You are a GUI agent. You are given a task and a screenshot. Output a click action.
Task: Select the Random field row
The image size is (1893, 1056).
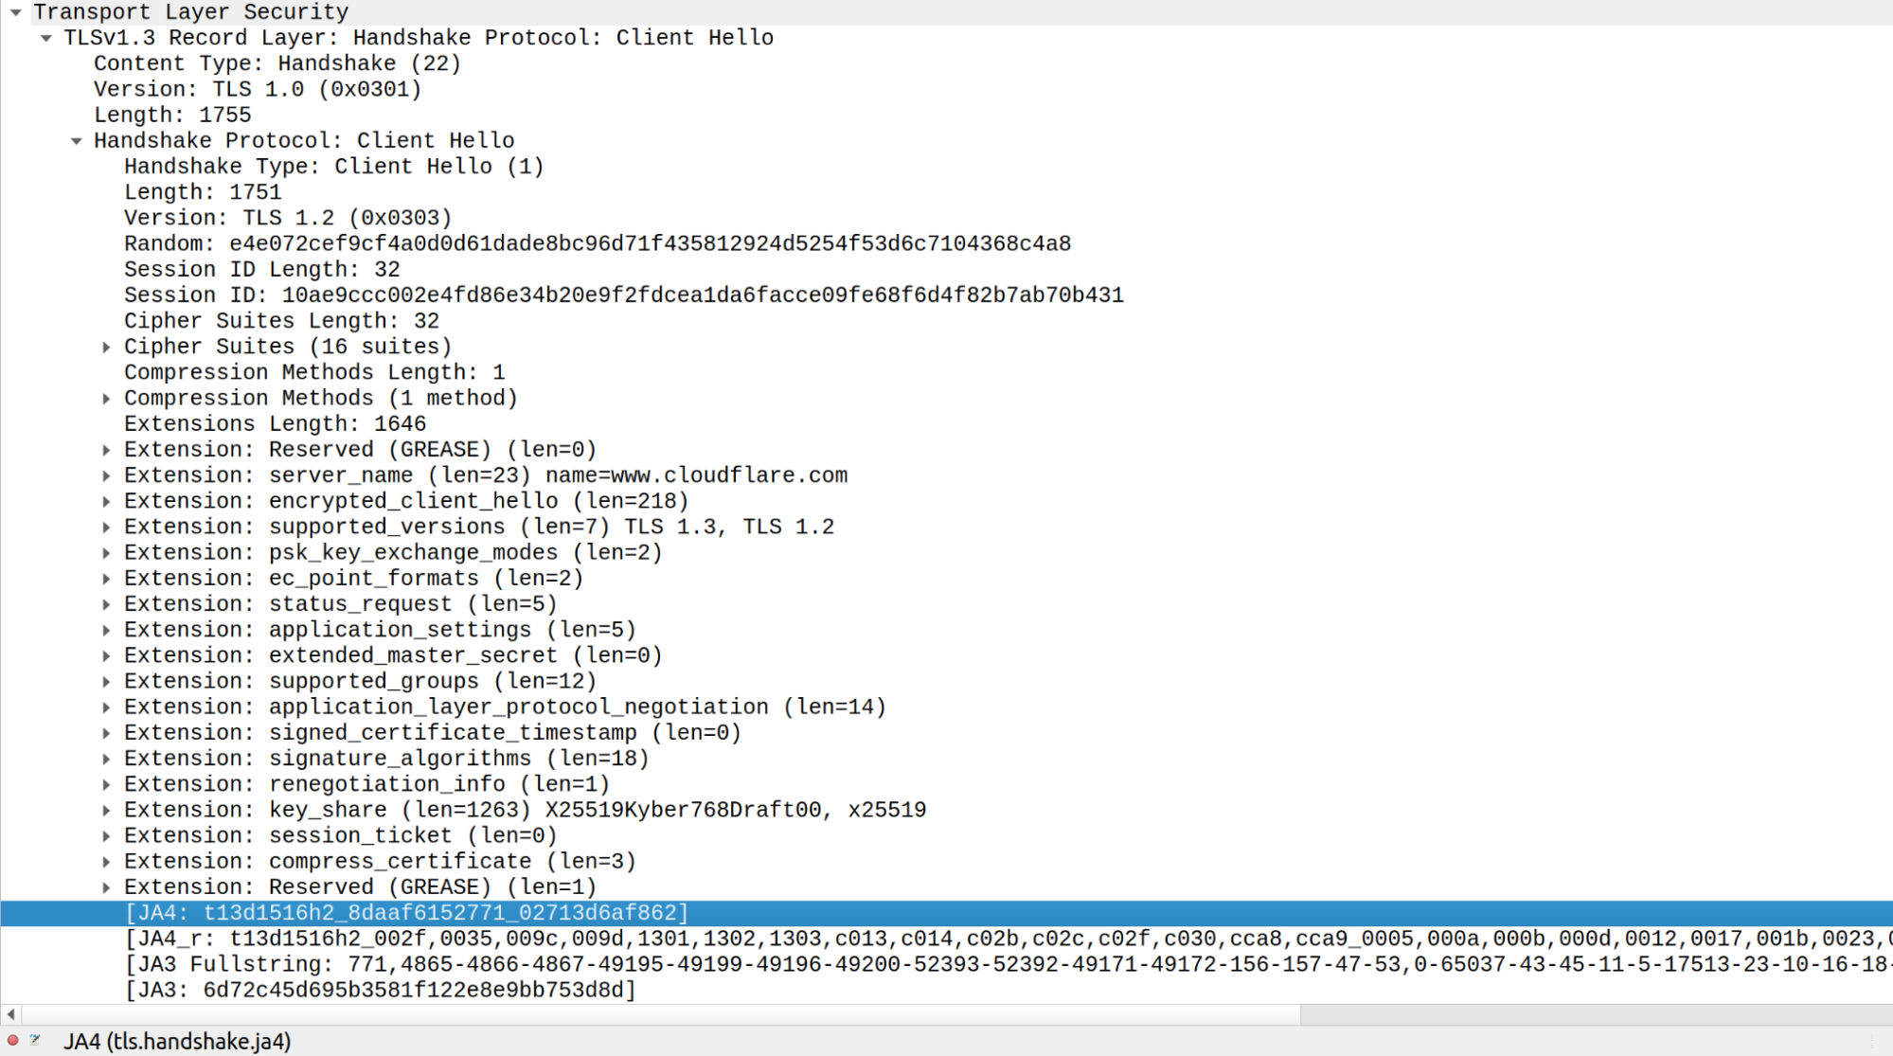(597, 244)
